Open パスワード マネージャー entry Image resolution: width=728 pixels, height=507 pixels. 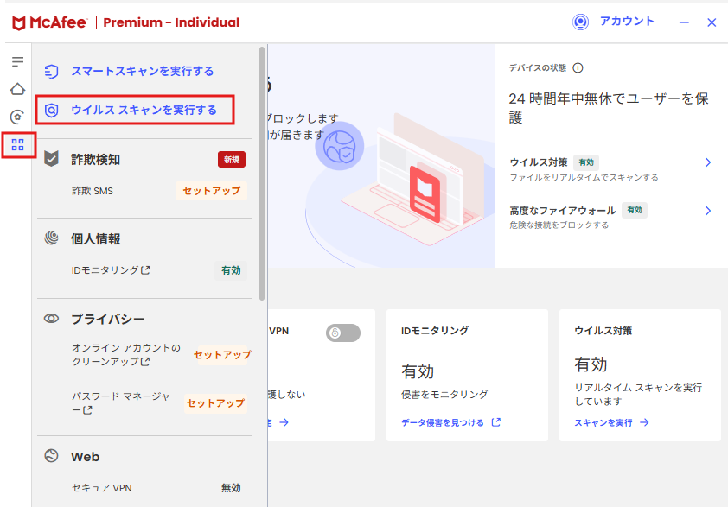[x=121, y=403]
